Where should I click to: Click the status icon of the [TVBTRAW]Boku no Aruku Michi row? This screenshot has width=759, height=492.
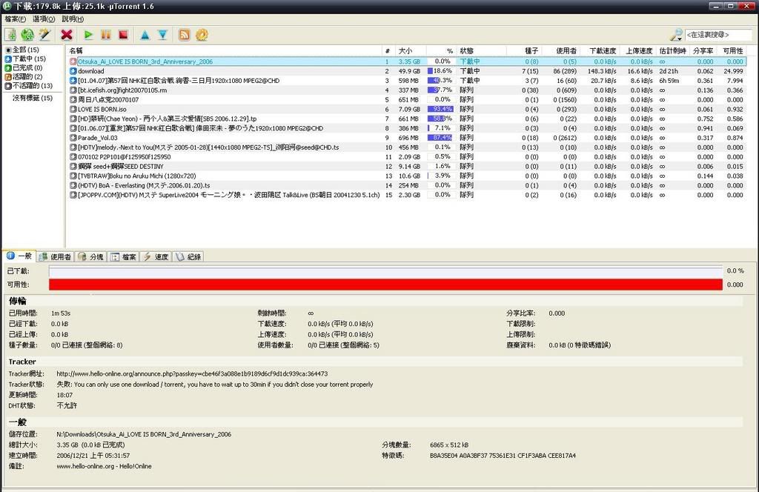tap(73, 176)
